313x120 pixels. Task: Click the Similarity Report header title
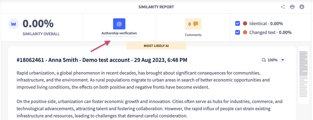pyautogui.click(x=156, y=7)
